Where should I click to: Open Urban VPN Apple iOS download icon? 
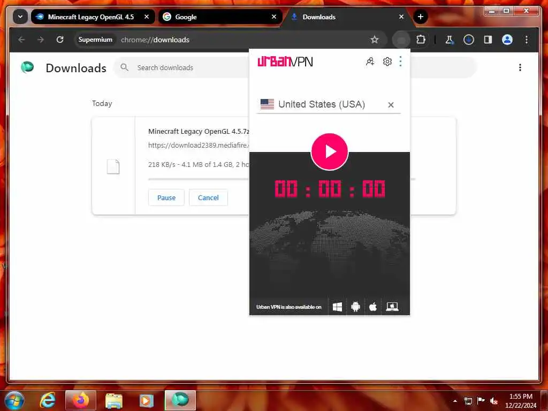[x=373, y=307]
